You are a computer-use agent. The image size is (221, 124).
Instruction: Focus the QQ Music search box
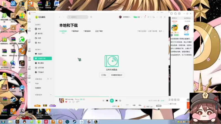[x=78, y=17]
